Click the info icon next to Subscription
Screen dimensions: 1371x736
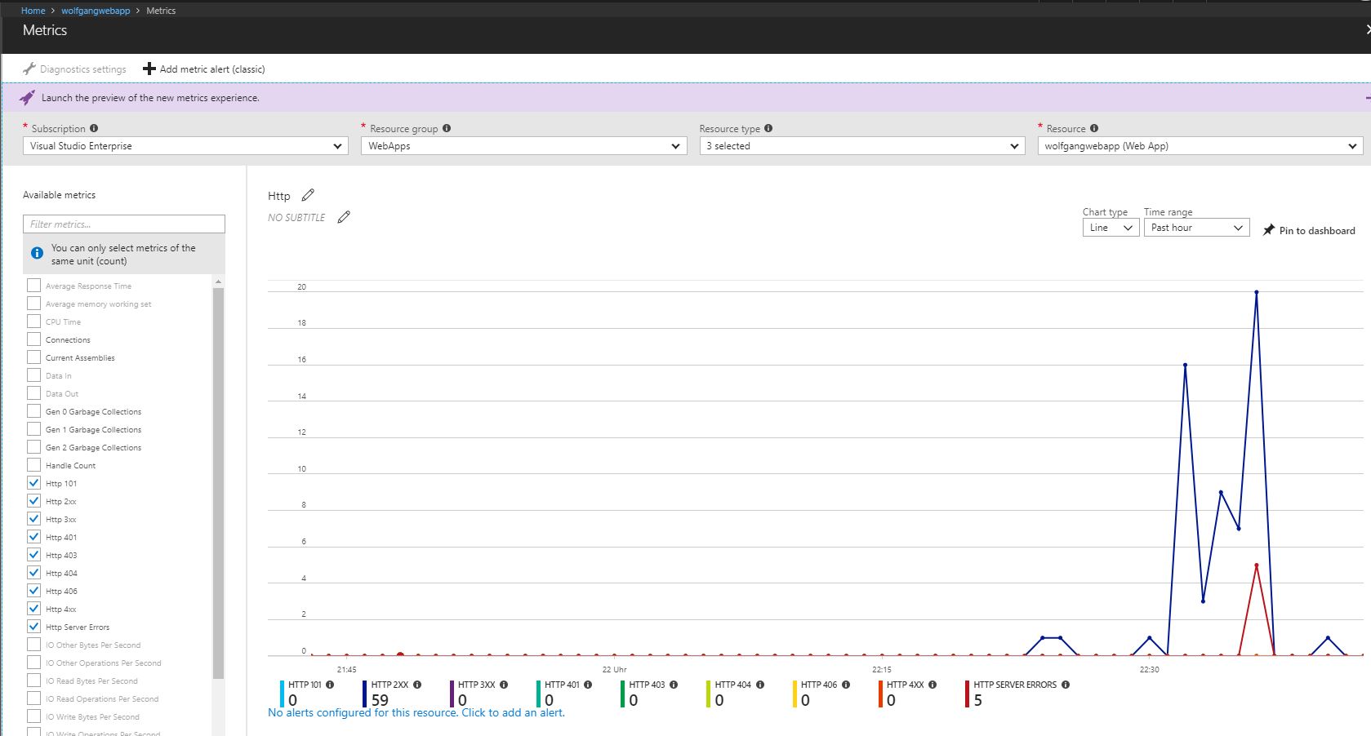[x=93, y=127]
